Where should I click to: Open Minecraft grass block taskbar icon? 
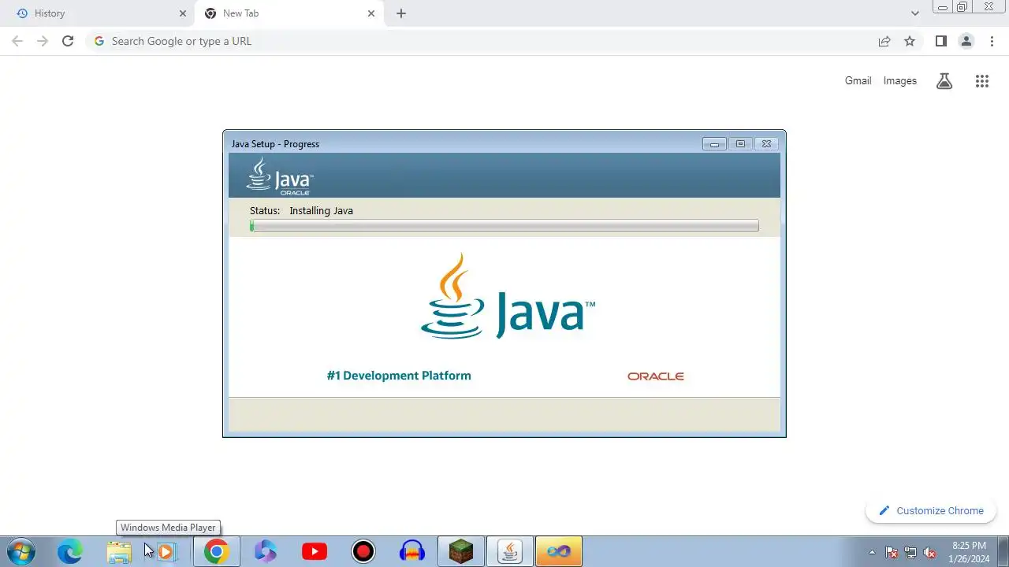click(x=461, y=551)
